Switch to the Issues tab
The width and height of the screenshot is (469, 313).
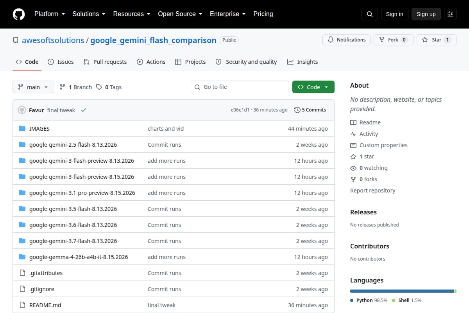[x=61, y=62]
